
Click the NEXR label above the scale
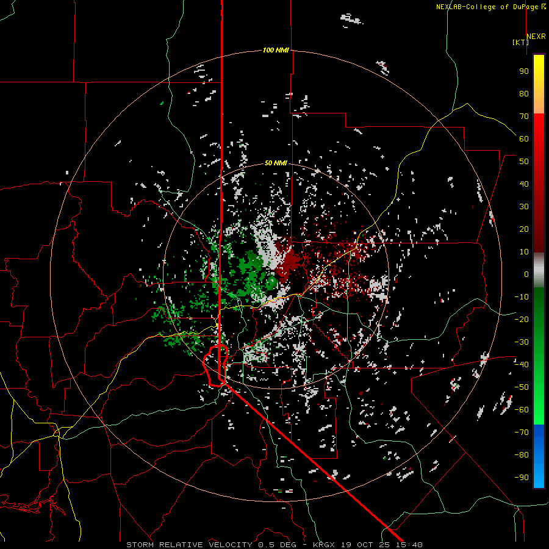coord(536,37)
